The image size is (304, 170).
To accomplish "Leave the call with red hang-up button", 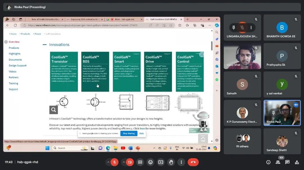I will click(193, 162).
